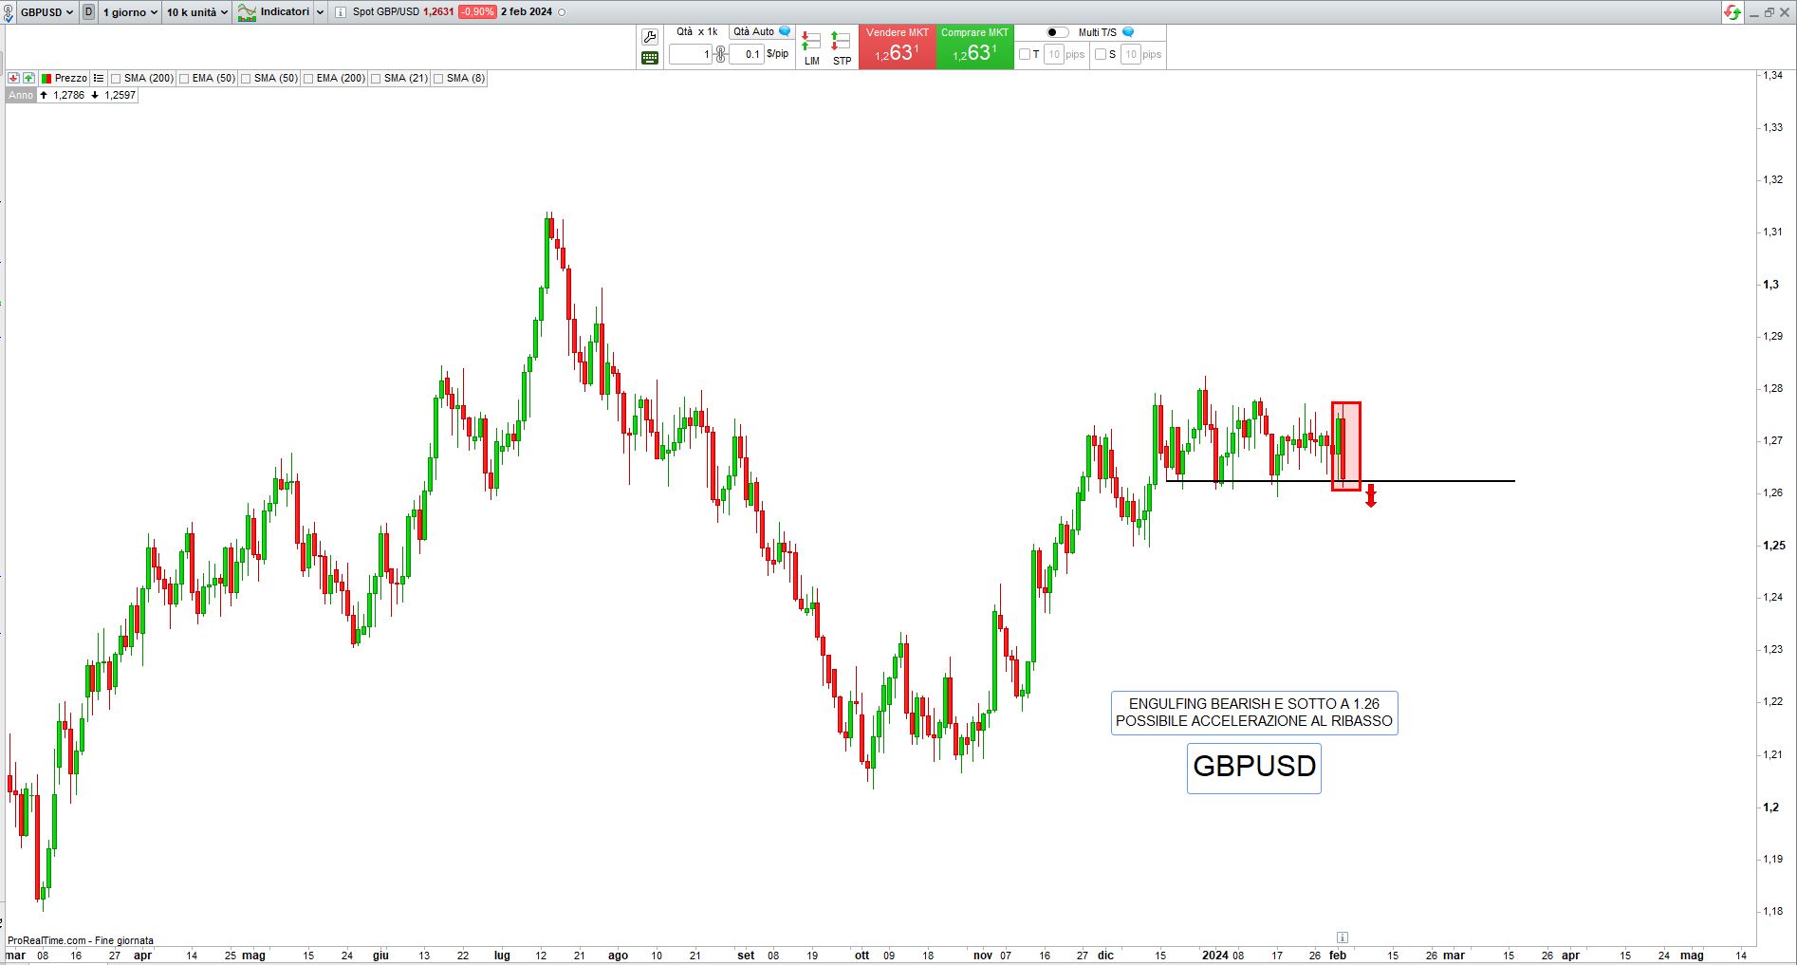Image resolution: width=1797 pixels, height=965 pixels.
Task: Click the 'lug' month label on time axis
Action: (x=502, y=956)
